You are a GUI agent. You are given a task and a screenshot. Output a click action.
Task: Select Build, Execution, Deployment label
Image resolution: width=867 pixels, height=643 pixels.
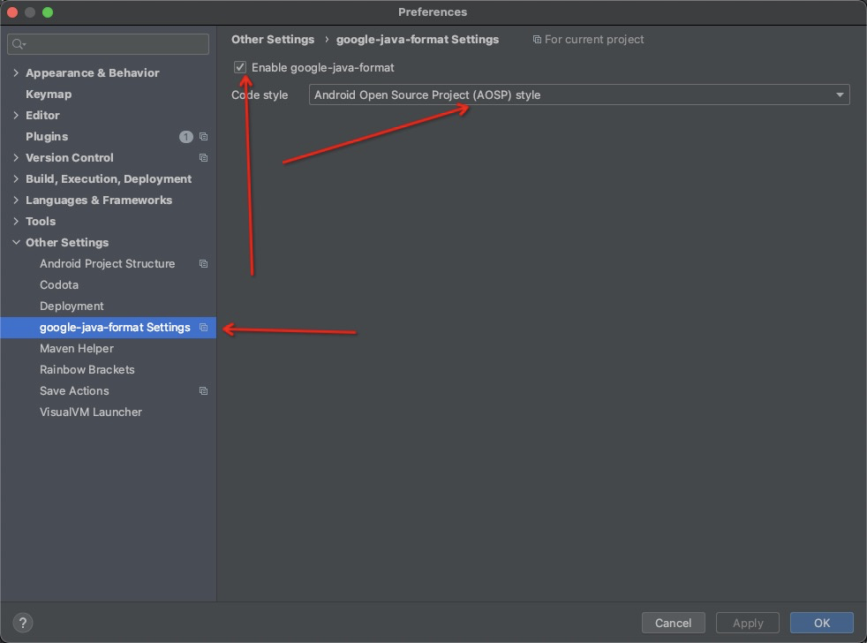[x=109, y=179]
